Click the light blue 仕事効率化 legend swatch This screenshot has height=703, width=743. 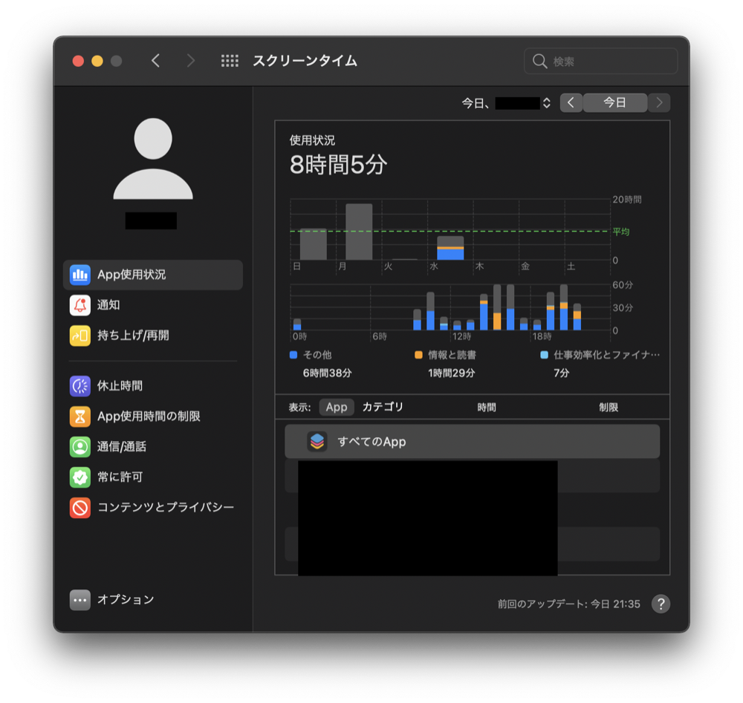pyautogui.click(x=545, y=355)
